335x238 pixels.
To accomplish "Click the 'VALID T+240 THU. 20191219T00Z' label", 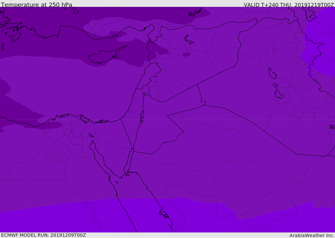I will pyautogui.click(x=289, y=5).
